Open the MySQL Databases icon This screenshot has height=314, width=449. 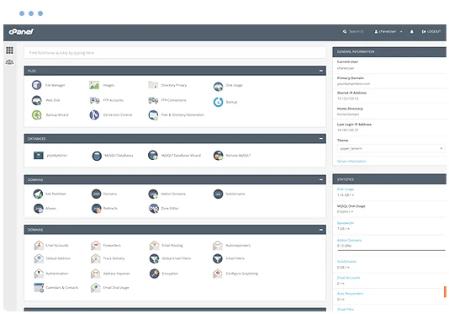[97, 156]
